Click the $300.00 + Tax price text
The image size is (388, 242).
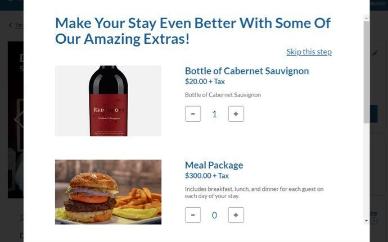(x=207, y=176)
